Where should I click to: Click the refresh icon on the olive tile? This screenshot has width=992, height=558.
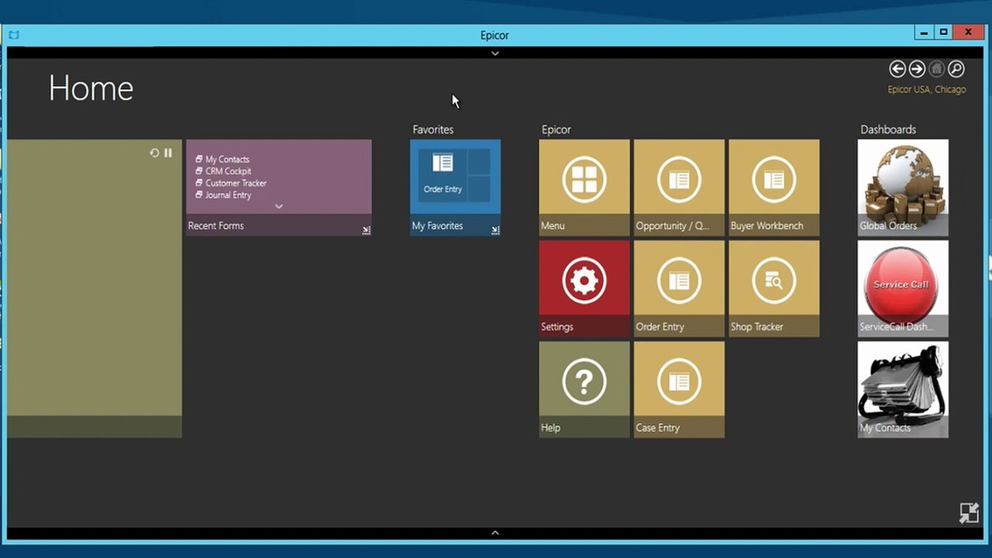click(154, 153)
